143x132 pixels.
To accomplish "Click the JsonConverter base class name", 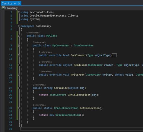I will pos(84,46).
